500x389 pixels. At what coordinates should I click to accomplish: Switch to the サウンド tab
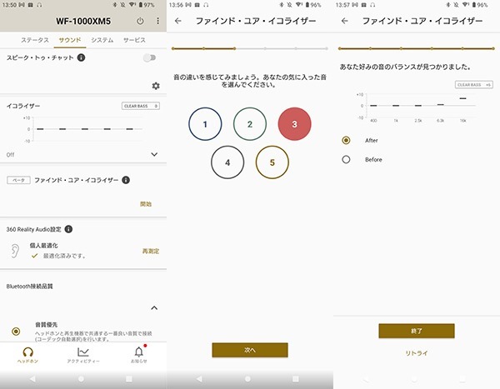point(70,40)
